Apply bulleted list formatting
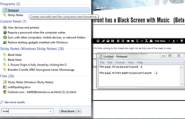This screenshot has height=119, width=185. pyautogui.click(x=123, y=41)
